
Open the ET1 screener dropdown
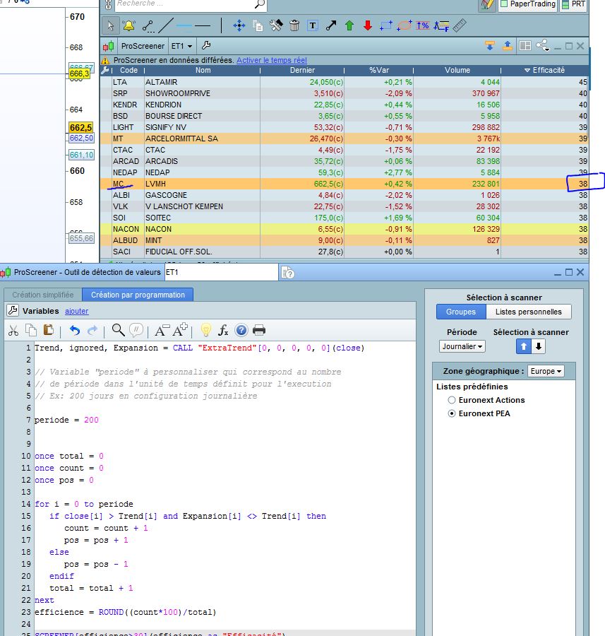point(182,46)
